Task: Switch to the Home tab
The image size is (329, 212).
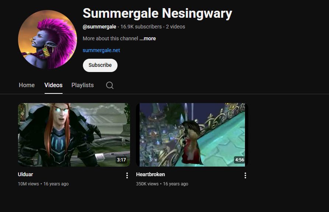Action: pos(27,85)
